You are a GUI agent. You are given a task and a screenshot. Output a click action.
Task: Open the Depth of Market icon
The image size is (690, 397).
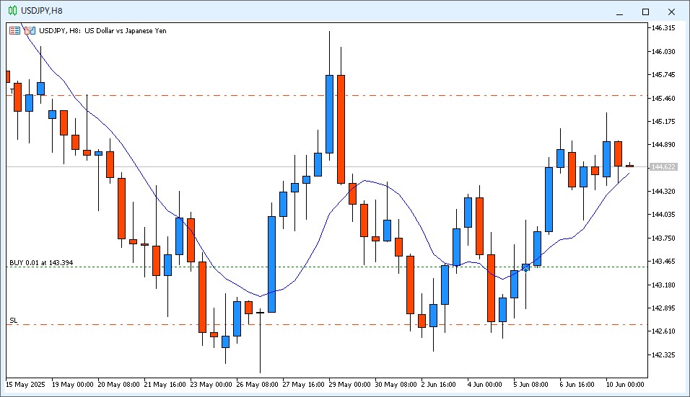[14, 31]
